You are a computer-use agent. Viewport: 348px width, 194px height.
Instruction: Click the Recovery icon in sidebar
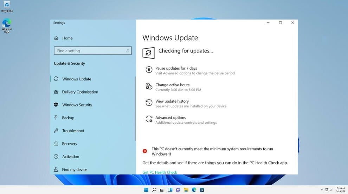pos(56,144)
